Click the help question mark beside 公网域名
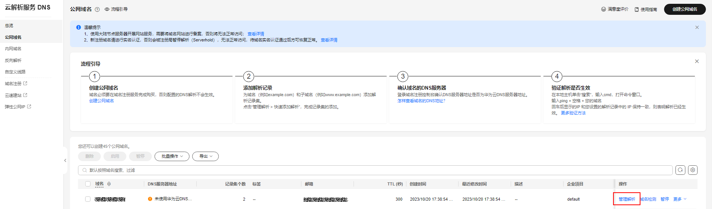 pos(97,9)
